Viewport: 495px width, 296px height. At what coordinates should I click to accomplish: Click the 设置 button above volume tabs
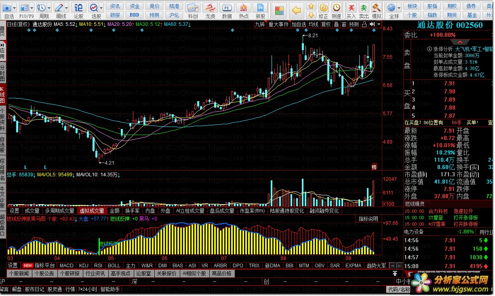pyautogui.click(x=15, y=211)
